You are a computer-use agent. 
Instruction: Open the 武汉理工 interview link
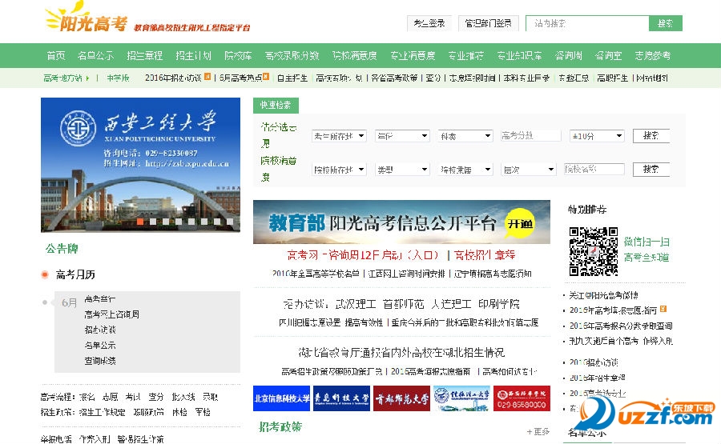pos(356,304)
